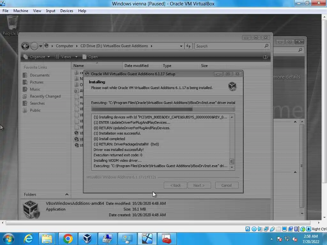Open the Devices menu
Screen dimensions: 327x245
coord(66,11)
